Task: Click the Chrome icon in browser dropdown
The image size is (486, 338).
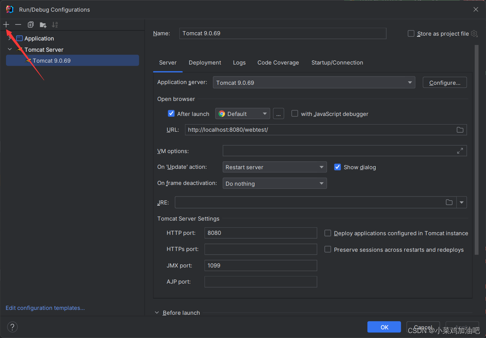Action: (x=222, y=114)
